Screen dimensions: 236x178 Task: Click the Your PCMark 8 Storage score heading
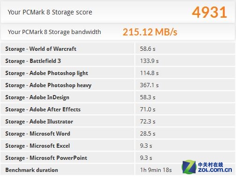click(50, 12)
